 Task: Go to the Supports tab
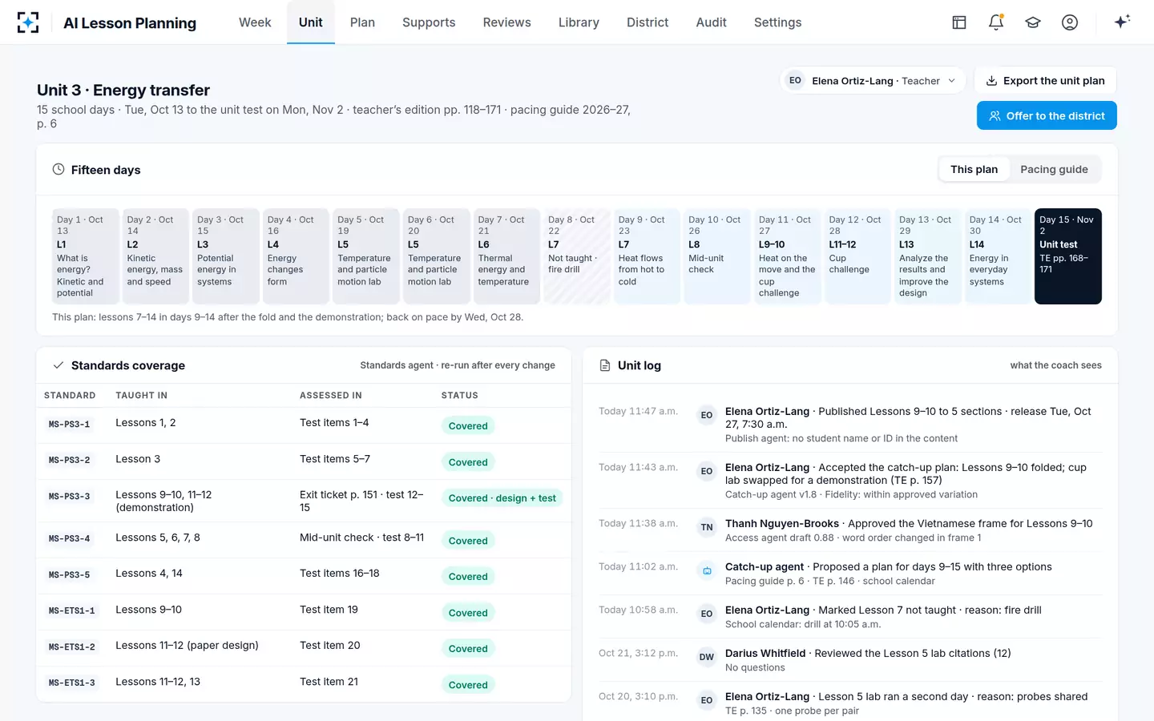coord(429,22)
